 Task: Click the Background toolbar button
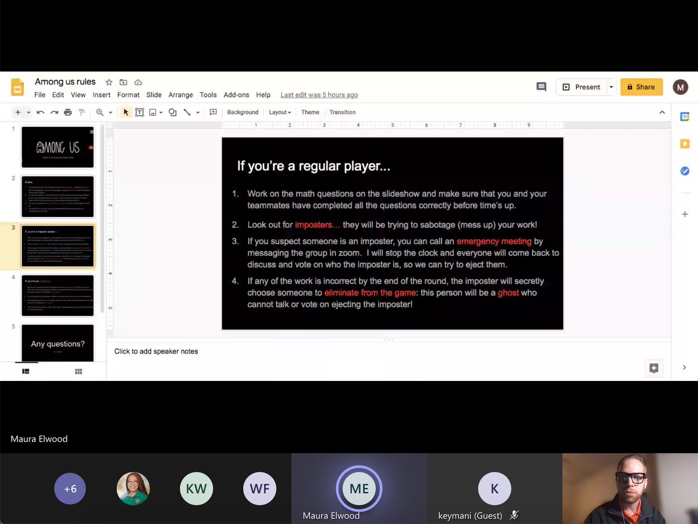tap(243, 112)
